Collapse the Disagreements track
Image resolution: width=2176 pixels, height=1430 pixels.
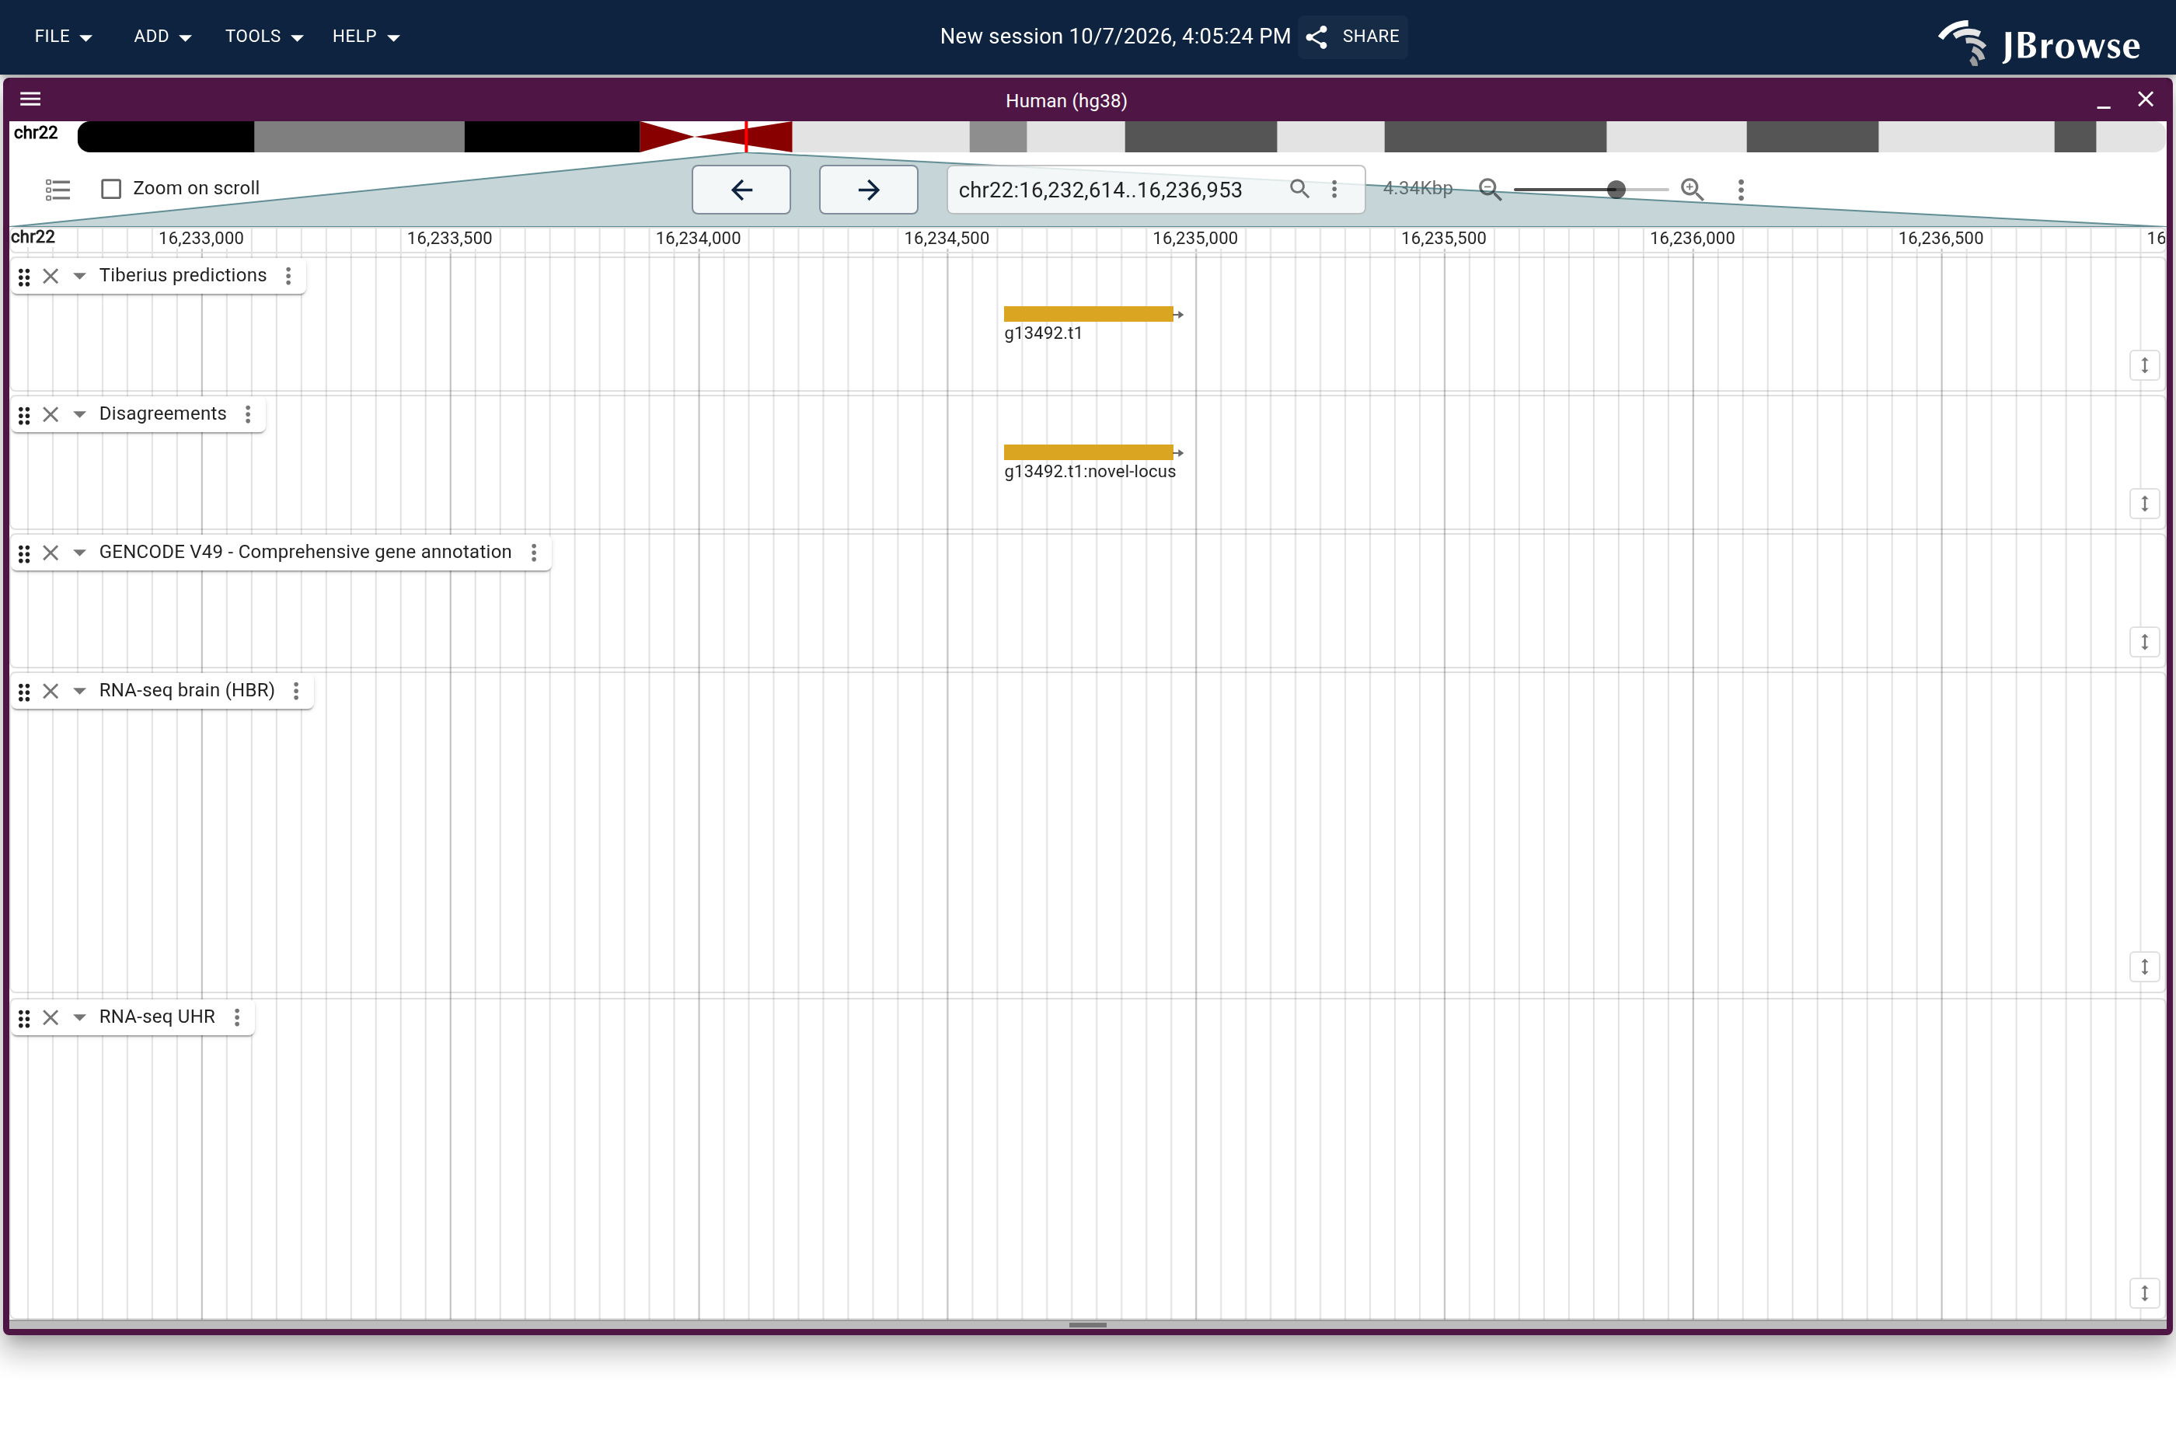pyautogui.click(x=79, y=414)
